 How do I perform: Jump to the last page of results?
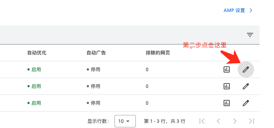pos(251,121)
